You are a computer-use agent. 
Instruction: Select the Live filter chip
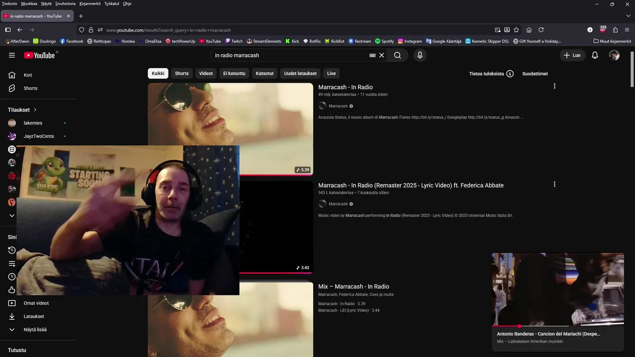tap(331, 73)
